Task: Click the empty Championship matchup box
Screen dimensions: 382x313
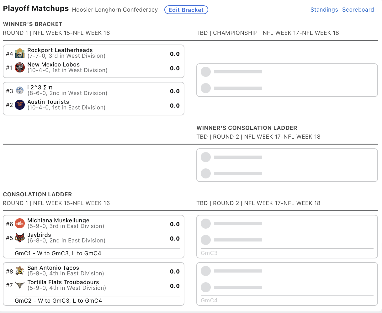Action: click(x=287, y=80)
